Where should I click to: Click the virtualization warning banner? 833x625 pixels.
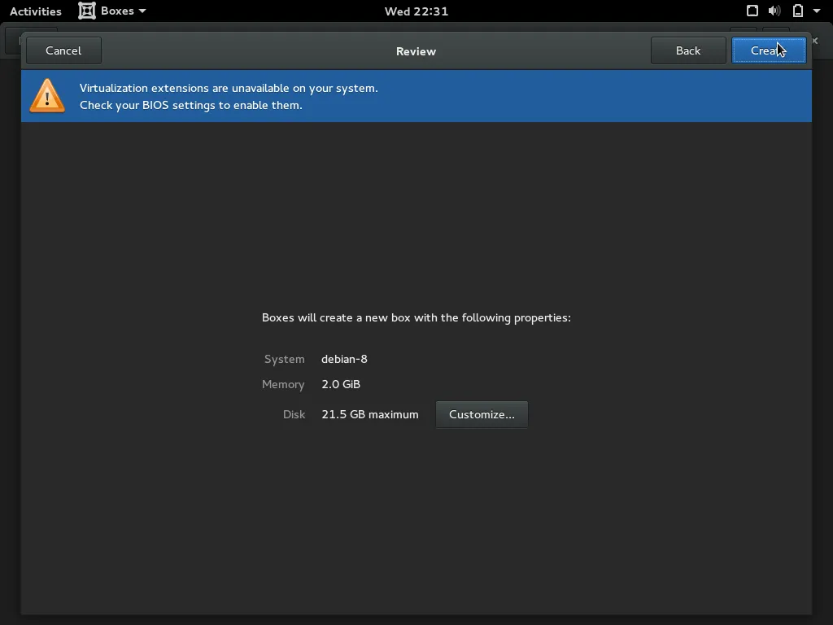[x=416, y=96]
